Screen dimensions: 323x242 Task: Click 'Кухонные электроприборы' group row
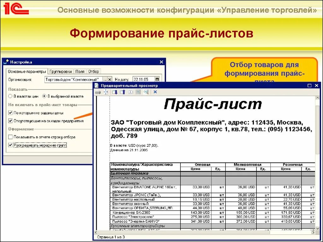(212, 226)
